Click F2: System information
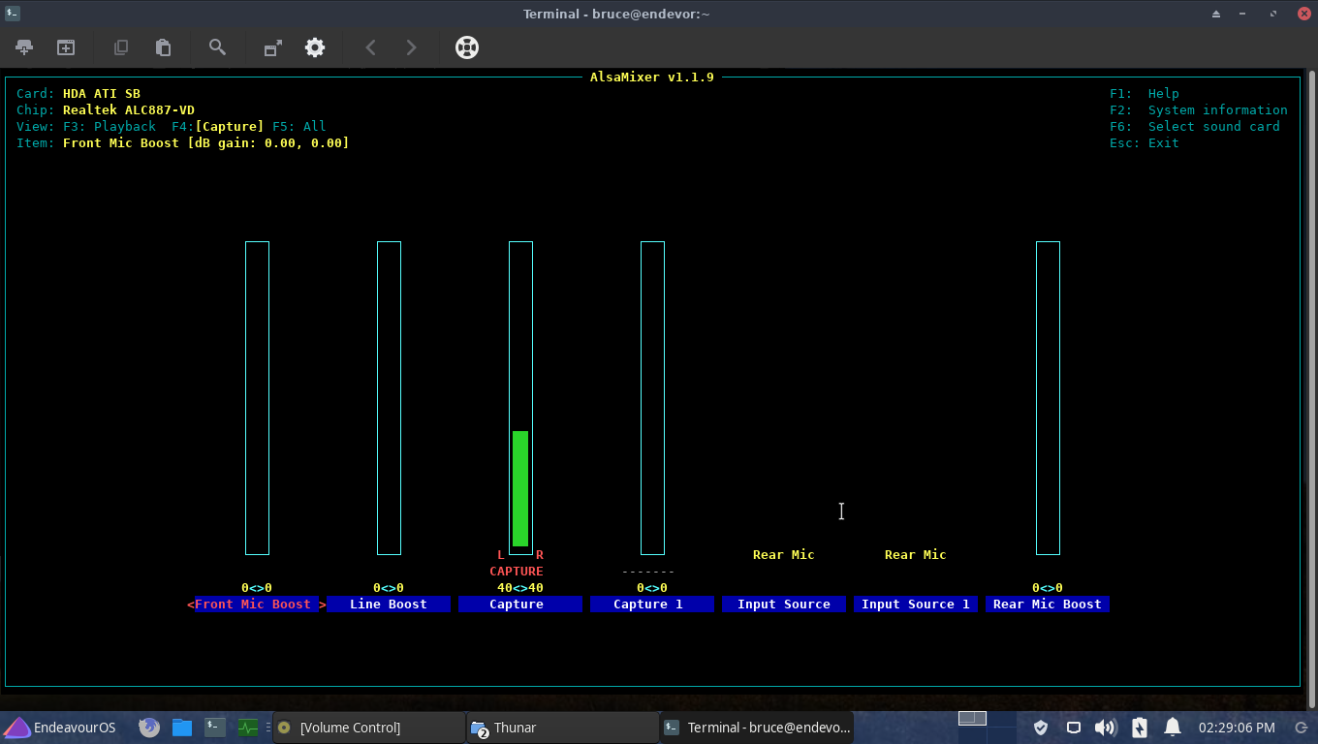This screenshot has height=744, width=1318. coord(1199,109)
